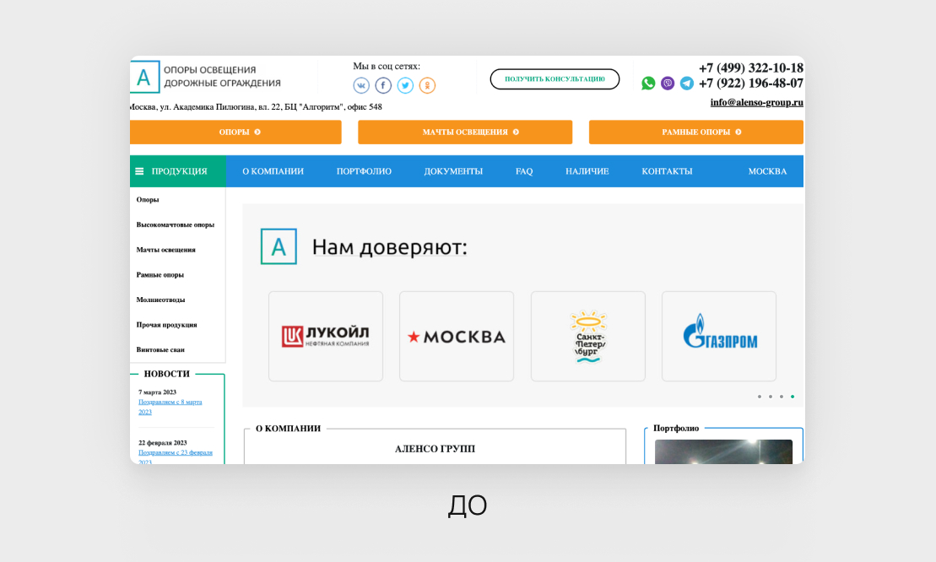The height and width of the screenshot is (562, 936).
Task: Open news link Поздравляем с 23 февраля
Action: [176, 457]
